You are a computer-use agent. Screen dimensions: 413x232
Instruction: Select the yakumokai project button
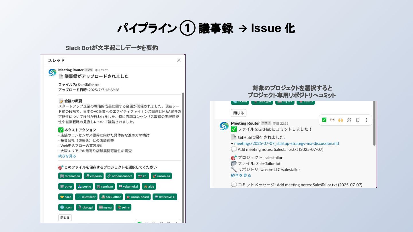tap(128, 186)
